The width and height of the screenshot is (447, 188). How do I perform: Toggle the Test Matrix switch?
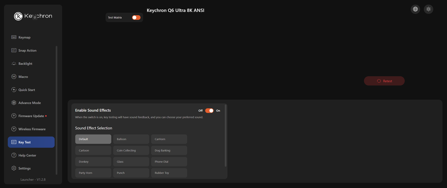click(136, 17)
